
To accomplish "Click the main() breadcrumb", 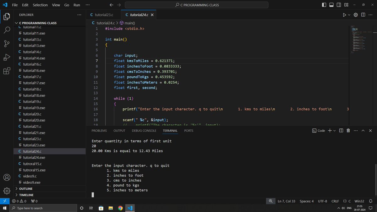I will tap(127, 23).
